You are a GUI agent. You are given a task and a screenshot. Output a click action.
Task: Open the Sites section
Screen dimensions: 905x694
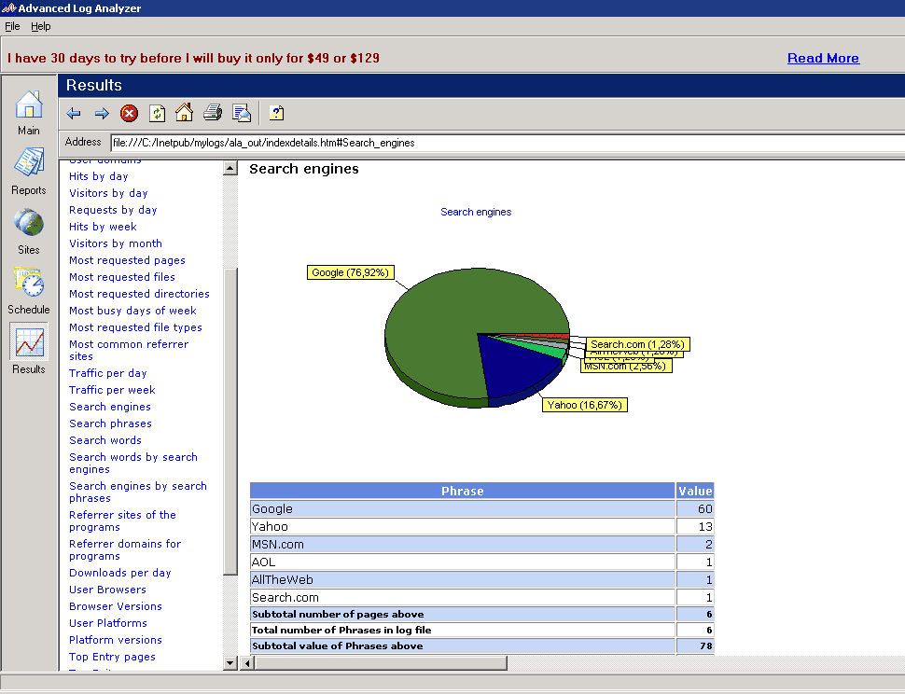pyautogui.click(x=29, y=231)
